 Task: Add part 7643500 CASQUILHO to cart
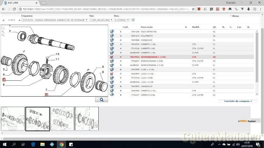(x=112, y=86)
